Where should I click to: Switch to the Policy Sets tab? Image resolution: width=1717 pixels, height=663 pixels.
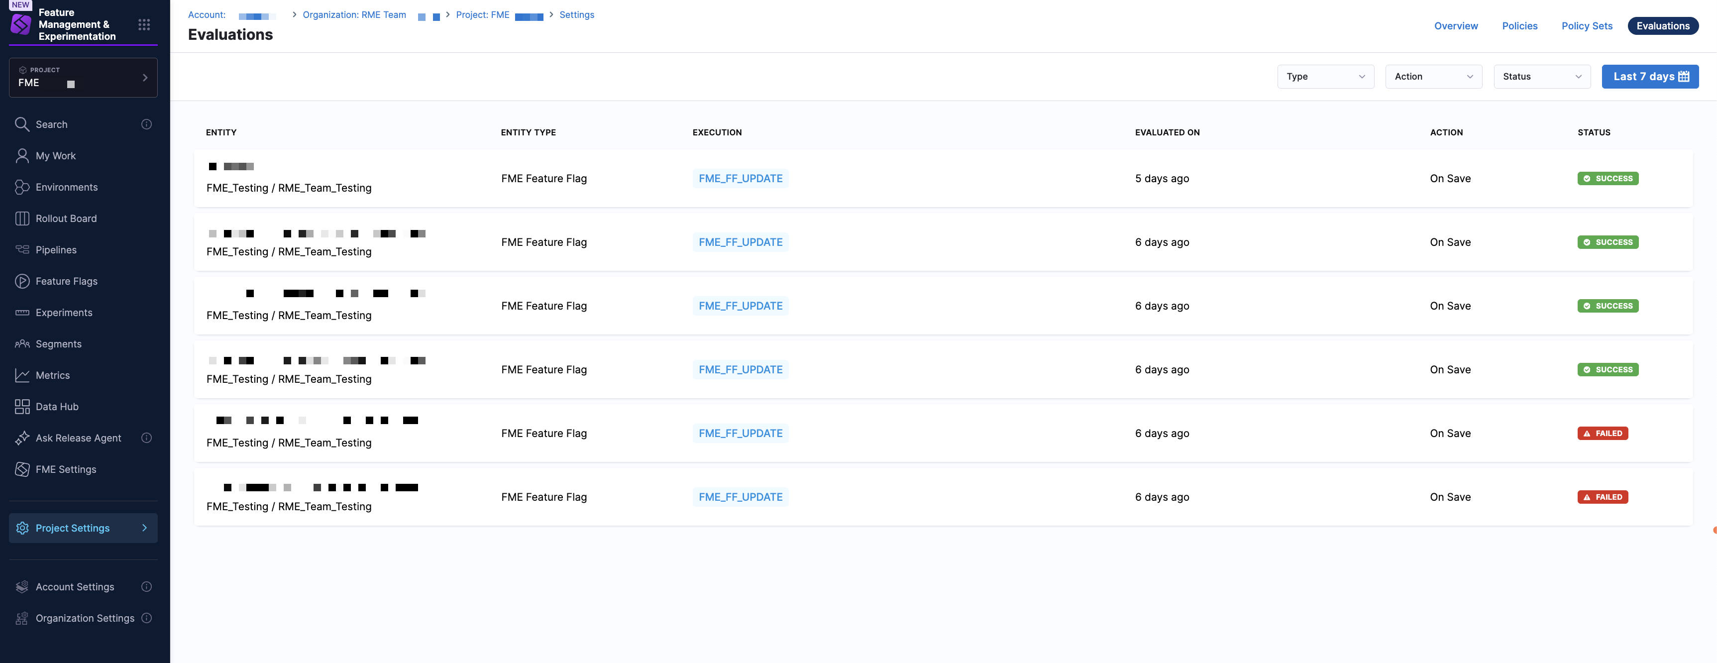1587,26
